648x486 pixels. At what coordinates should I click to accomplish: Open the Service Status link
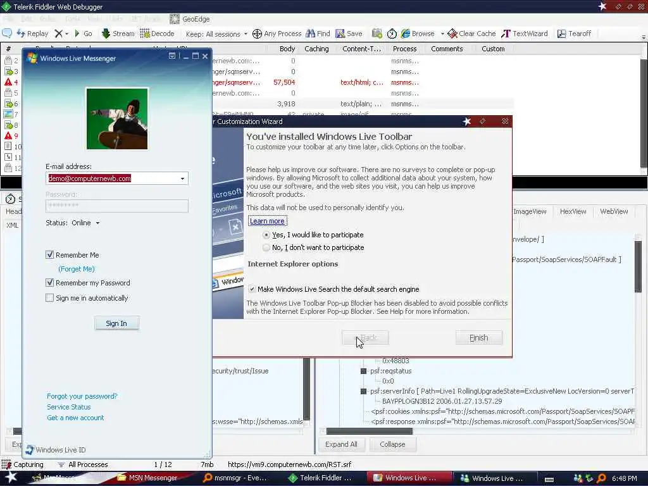[68, 407]
